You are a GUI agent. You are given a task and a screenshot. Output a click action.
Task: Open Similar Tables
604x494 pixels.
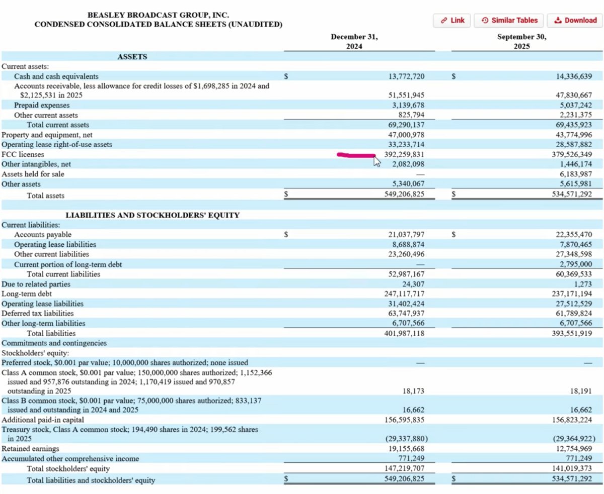[x=509, y=21]
